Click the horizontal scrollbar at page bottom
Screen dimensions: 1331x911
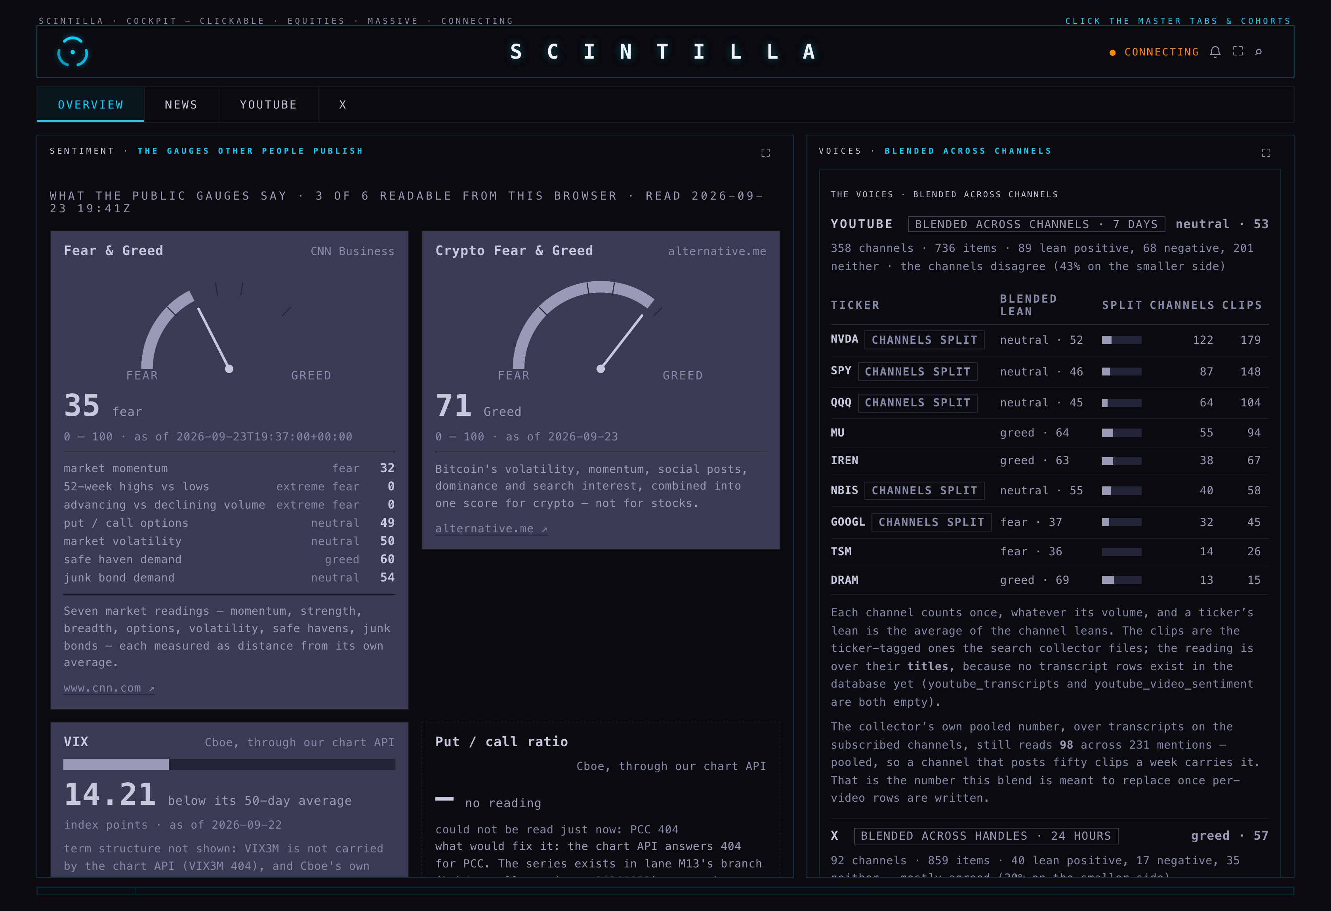tap(665, 891)
